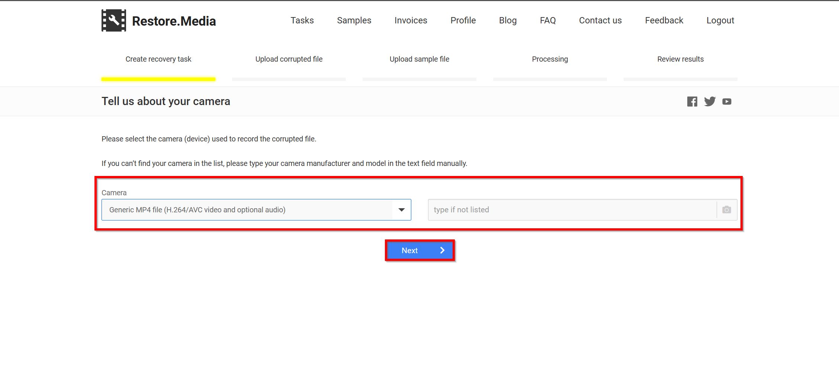Click the Restore.Media site title
The image size is (839, 379).
[174, 21]
